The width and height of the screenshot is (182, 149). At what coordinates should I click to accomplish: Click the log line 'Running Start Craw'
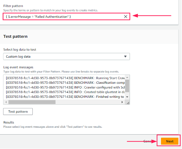click(65, 78)
